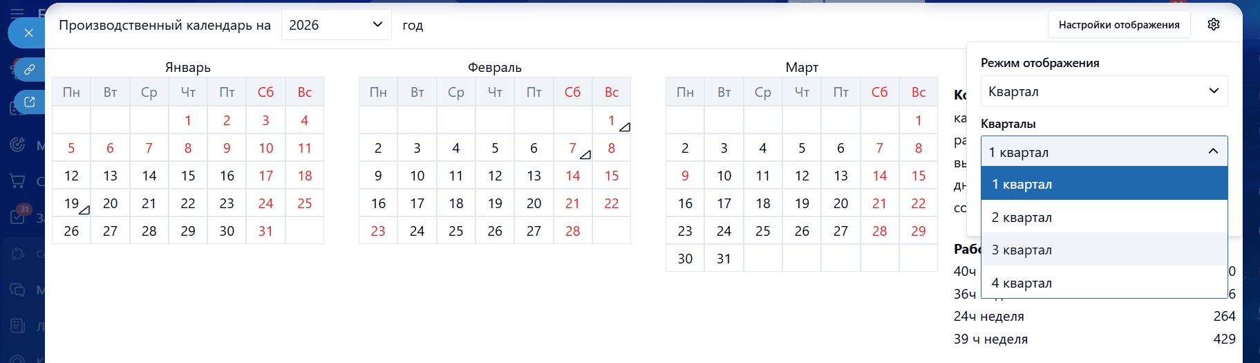Select February 28 in the calendar
This screenshot has height=363, width=1260.
(573, 231)
